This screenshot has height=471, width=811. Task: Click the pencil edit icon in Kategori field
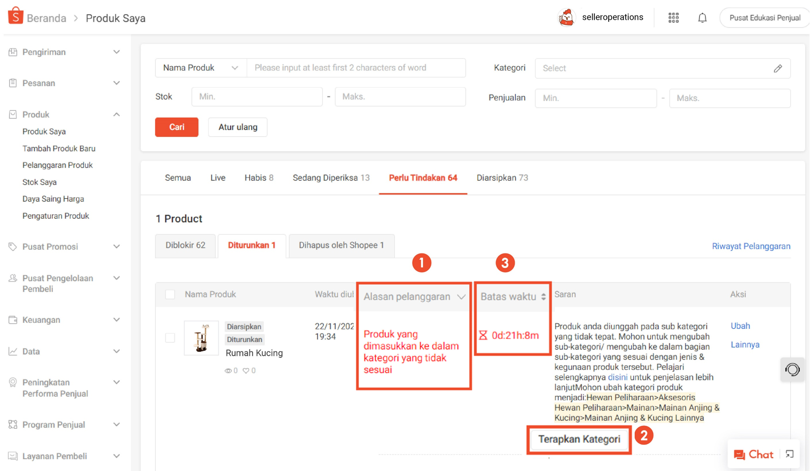pyautogui.click(x=777, y=68)
